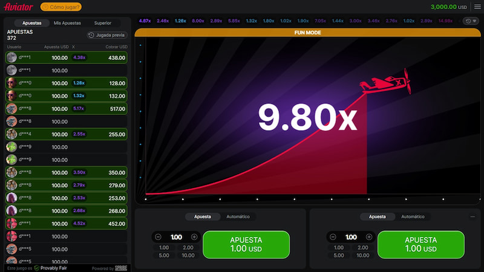
Task: Click the 4.87x history multiplier
Action: click(x=145, y=21)
